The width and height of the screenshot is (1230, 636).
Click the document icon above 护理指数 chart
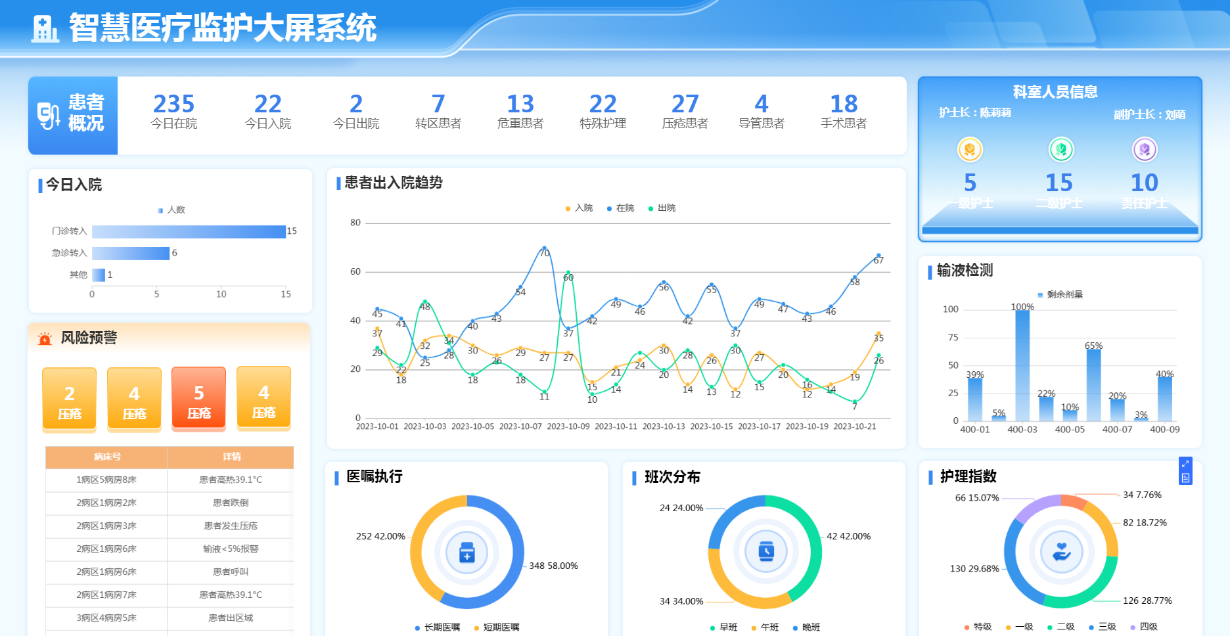point(1185,478)
